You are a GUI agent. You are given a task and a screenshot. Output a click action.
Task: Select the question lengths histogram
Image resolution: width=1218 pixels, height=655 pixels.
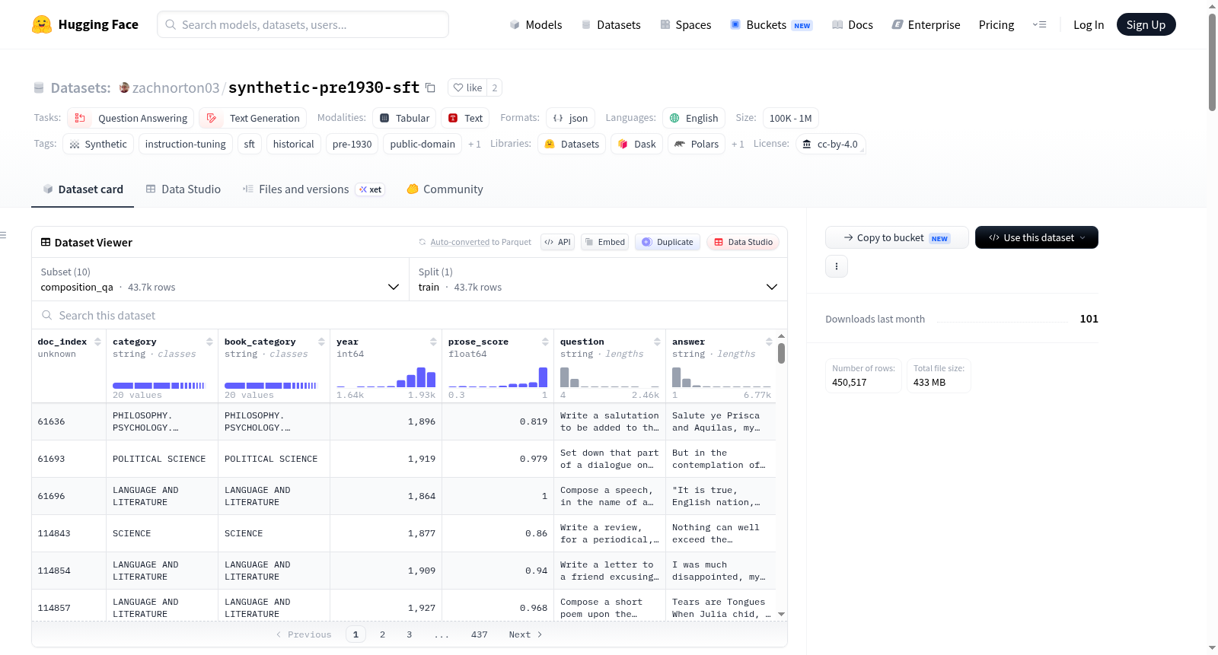(x=610, y=377)
